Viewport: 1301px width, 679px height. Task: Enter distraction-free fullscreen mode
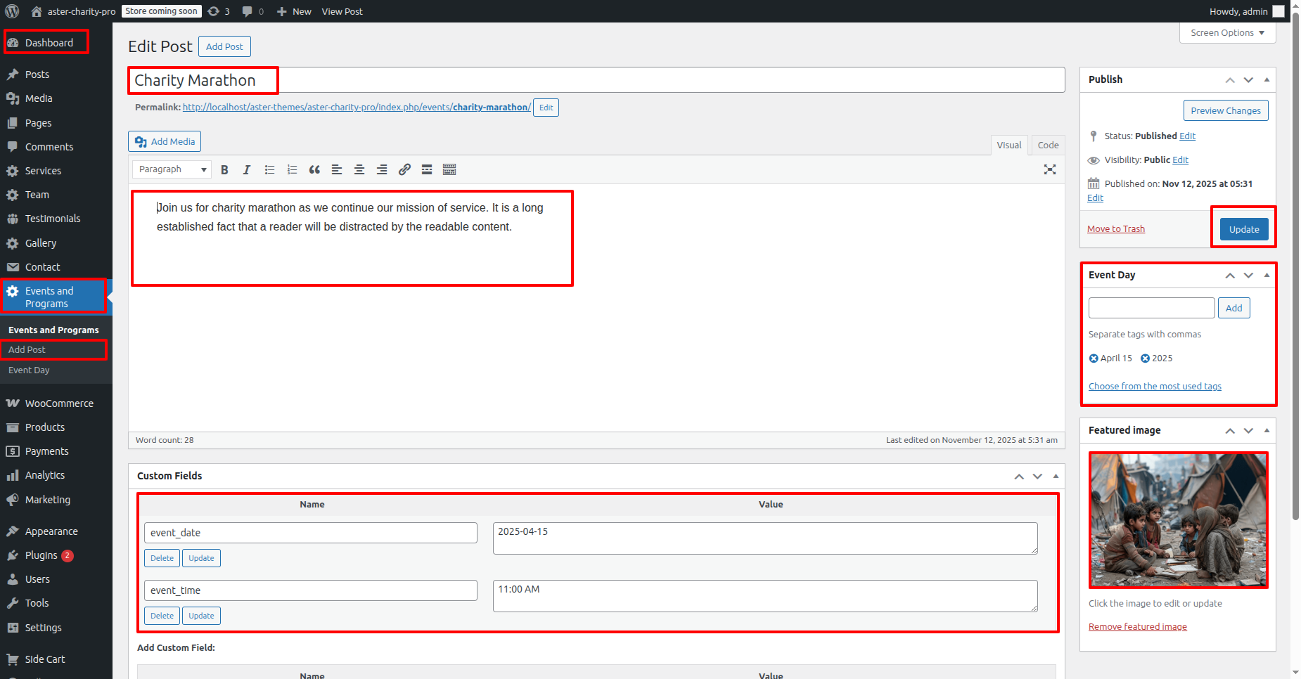[x=1049, y=169]
